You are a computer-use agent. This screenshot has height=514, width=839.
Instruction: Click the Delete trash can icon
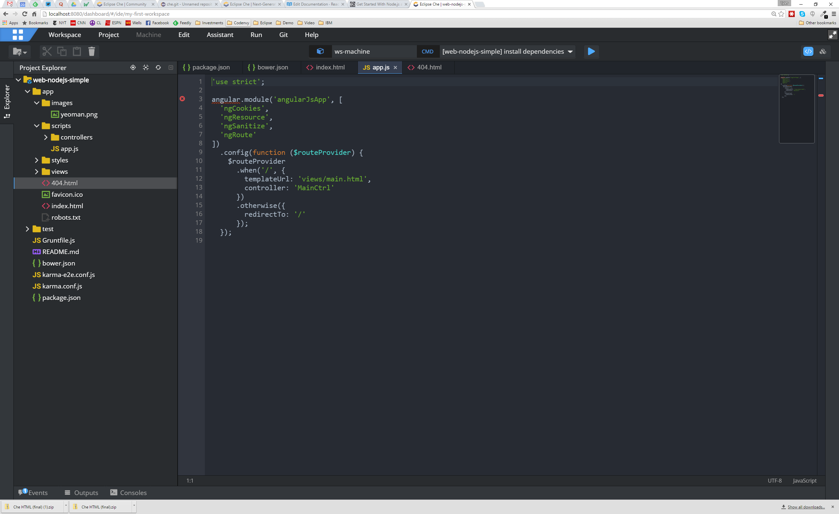tap(91, 51)
